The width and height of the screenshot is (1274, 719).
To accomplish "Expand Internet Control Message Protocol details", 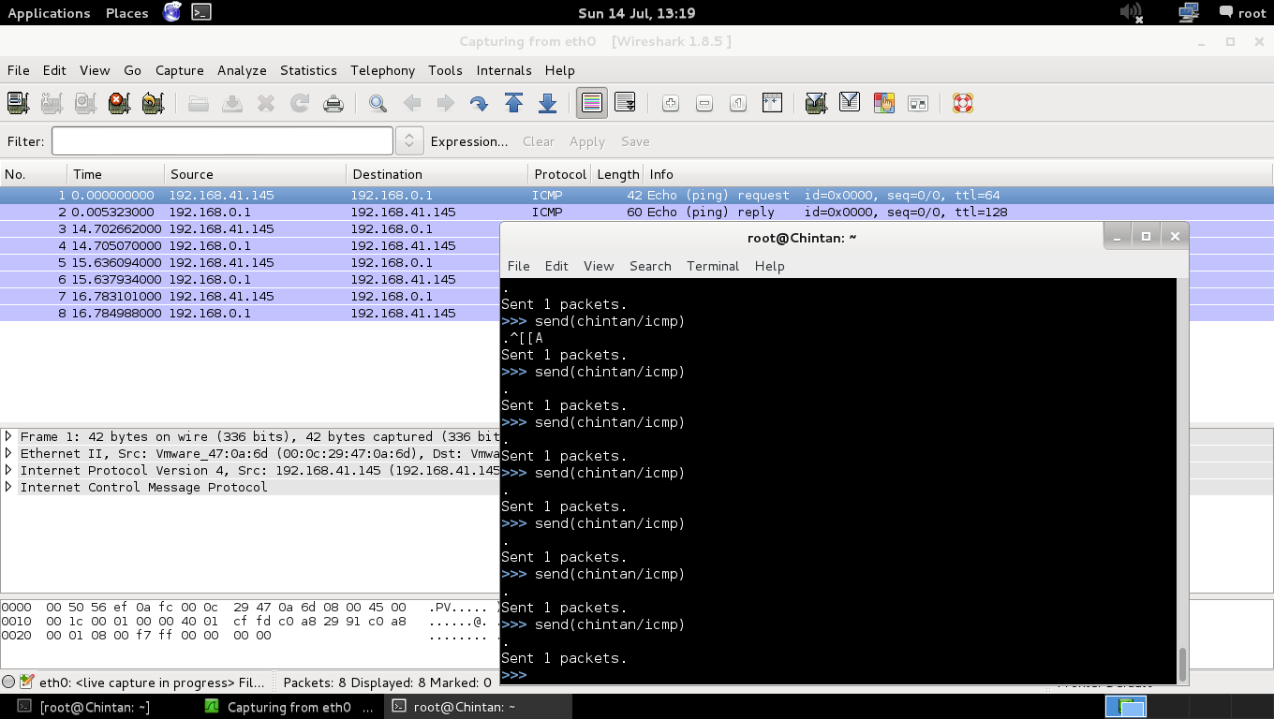I will (7, 487).
